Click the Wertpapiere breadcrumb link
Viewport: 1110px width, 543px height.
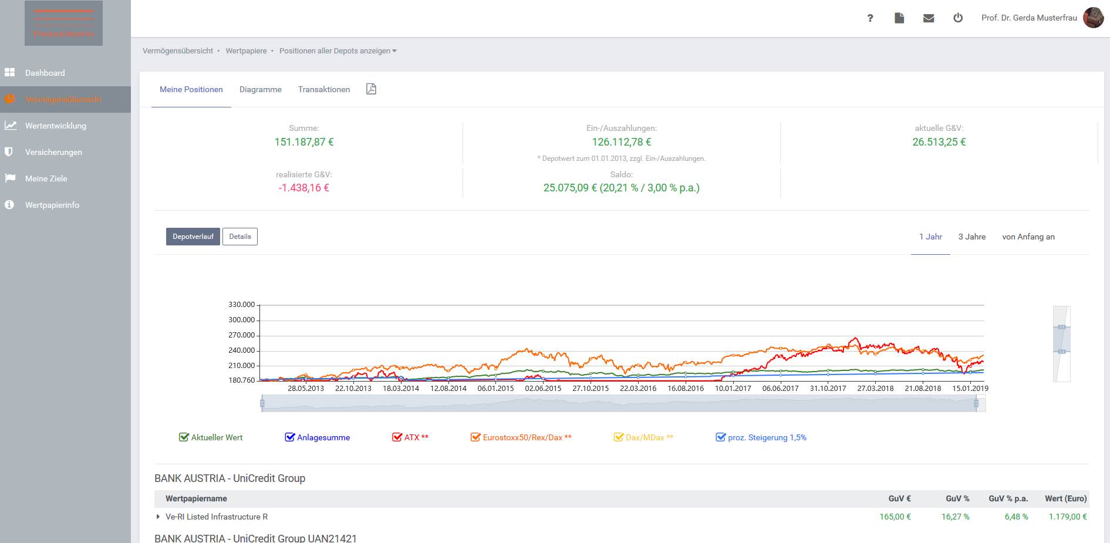(x=246, y=51)
